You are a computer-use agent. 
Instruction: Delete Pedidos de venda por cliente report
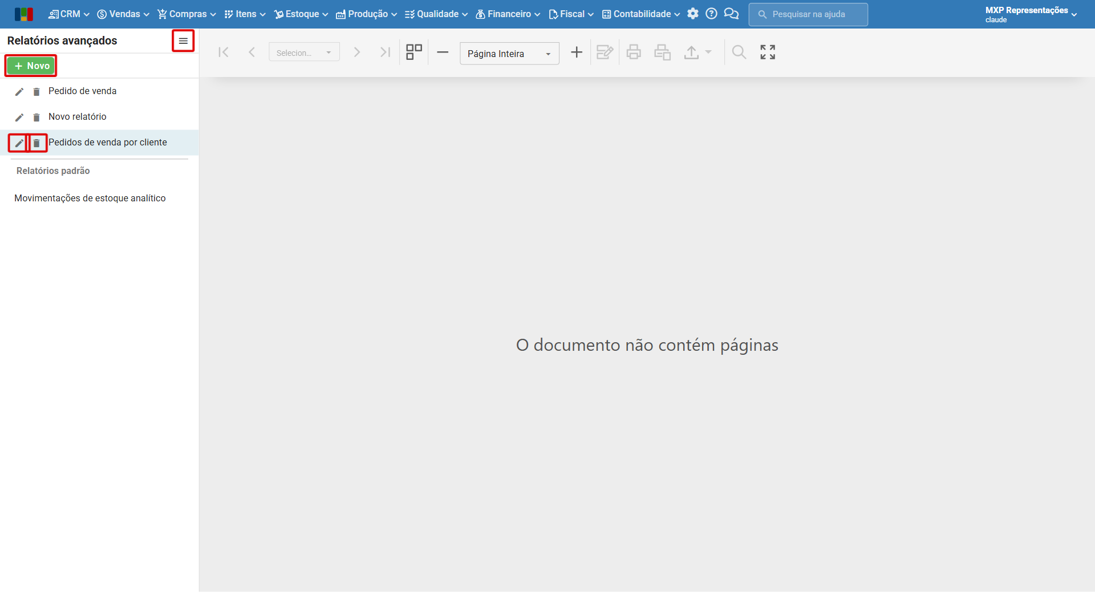[36, 143]
